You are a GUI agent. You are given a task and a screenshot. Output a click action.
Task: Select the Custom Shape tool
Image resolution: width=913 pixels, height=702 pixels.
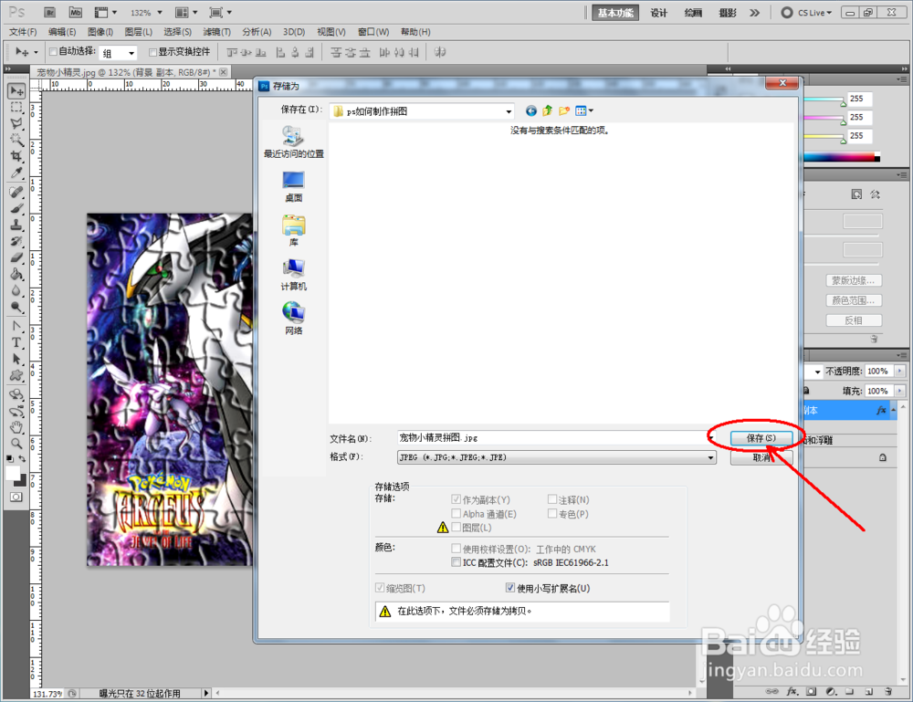[16, 375]
